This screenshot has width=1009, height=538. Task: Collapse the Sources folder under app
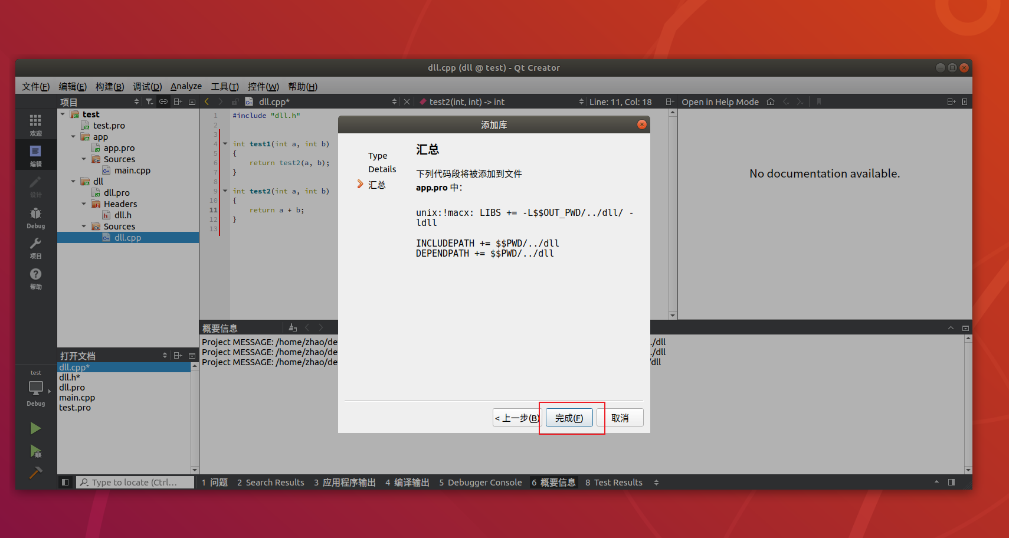[84, 159]
